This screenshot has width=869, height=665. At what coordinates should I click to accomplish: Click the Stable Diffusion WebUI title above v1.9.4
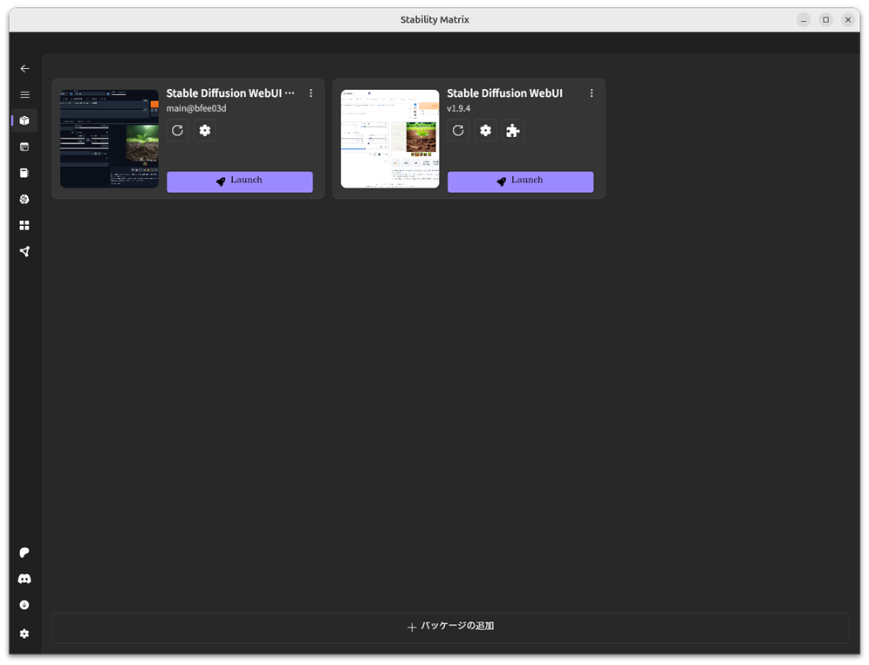[505, 93]
